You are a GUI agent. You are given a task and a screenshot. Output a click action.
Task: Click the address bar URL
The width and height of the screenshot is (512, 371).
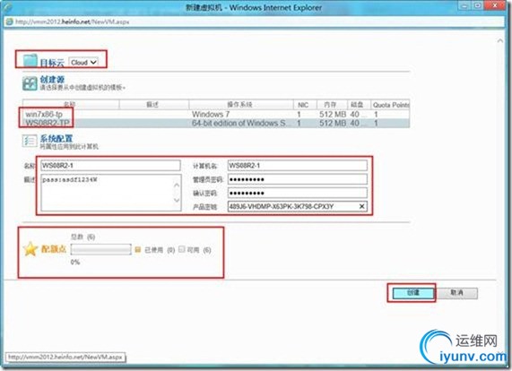point(73,22)
